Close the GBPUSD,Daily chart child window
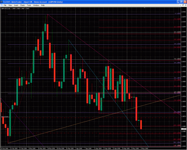The width and height of the screenshot is (187, 150). click(186, 5)
